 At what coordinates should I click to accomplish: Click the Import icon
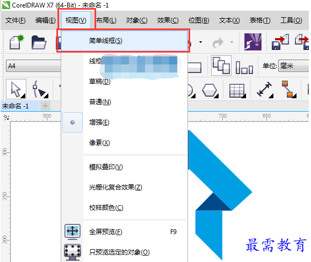280,42
